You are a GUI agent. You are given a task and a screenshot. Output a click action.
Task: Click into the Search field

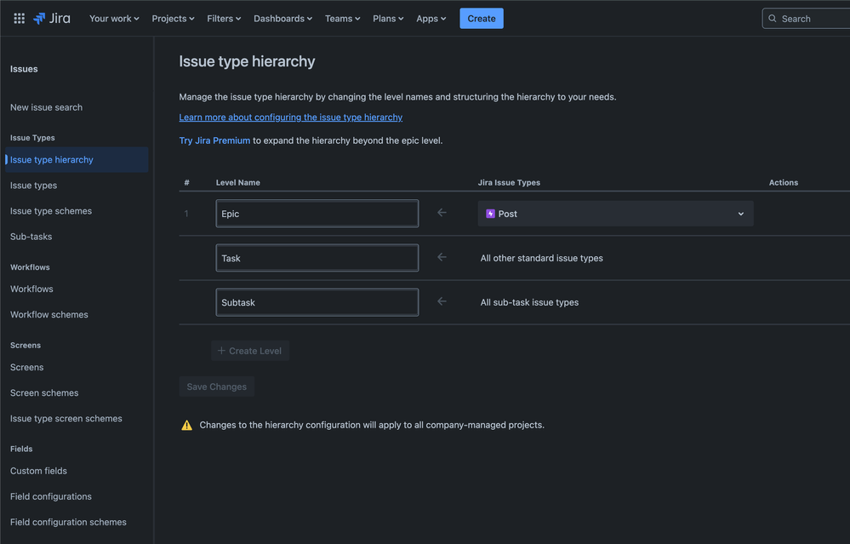coord(807,19)
